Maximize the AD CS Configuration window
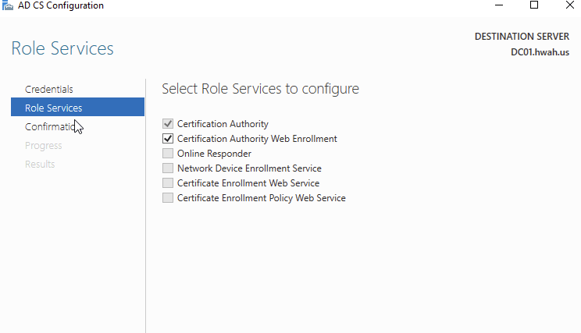 click(534, 5)
